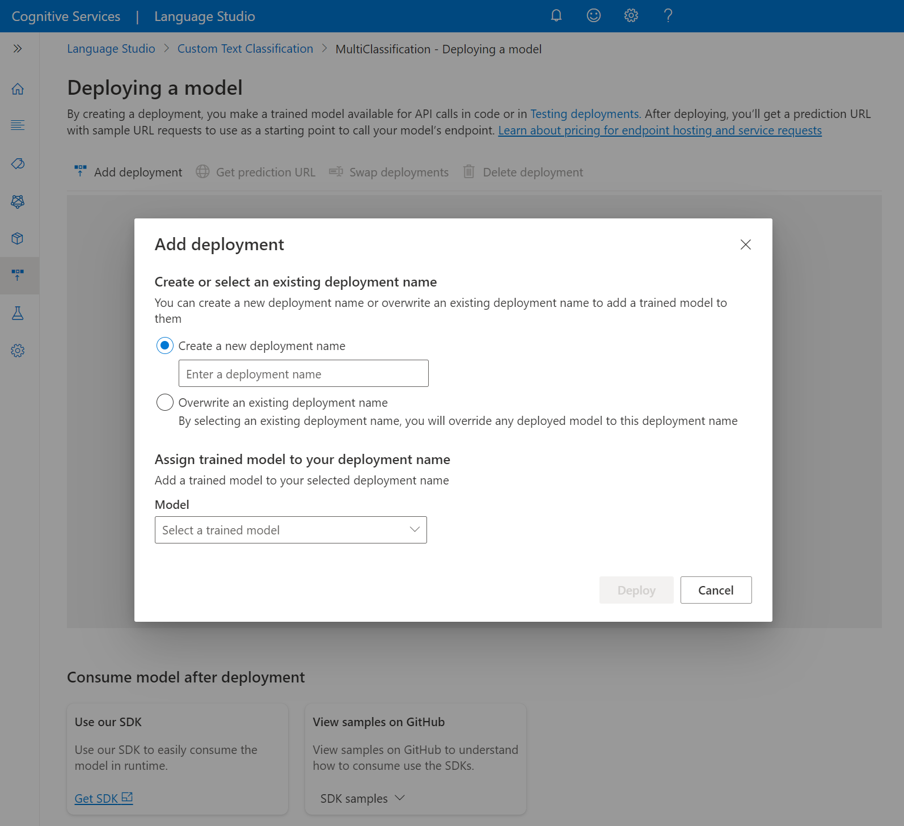Click the deployment name text field
Image resolution: width=904 pixels, height=826 pixels.
point(303,374)
